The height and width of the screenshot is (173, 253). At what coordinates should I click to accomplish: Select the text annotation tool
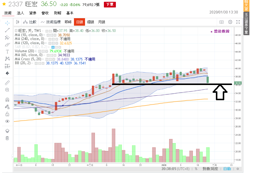[x=7, y=52]
